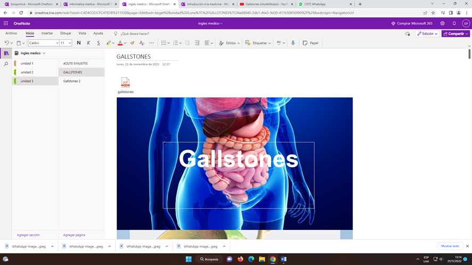Open paragraph alignment menu
Viewport: 472px width, 265px height.
(x=209, y=43)
